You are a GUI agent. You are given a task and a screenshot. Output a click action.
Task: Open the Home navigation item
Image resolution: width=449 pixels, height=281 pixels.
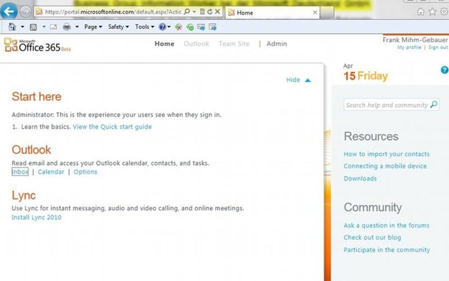coord(164,43)
